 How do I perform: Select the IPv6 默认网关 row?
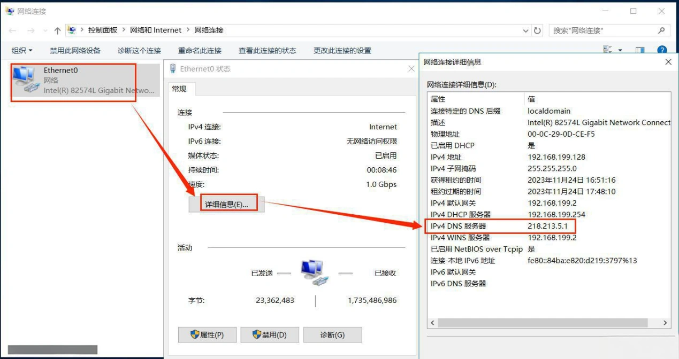pos(549,272)
